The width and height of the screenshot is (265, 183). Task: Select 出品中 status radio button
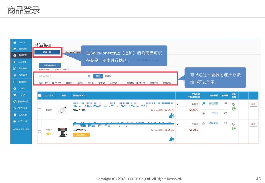75,83
